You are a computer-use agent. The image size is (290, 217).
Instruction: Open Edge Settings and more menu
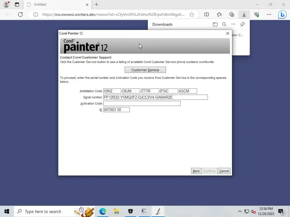pos(269,14)
